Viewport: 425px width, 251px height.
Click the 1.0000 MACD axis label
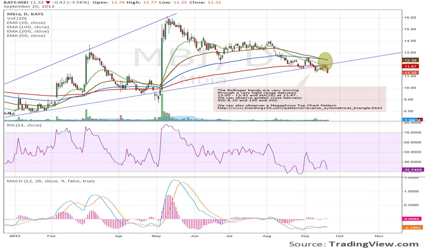(x=411, y=191)
